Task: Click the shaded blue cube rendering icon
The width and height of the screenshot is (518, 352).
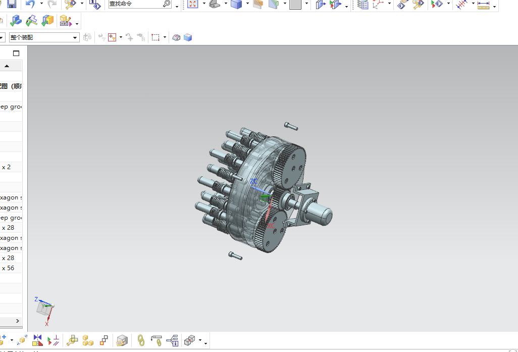Action: (236, 5)
